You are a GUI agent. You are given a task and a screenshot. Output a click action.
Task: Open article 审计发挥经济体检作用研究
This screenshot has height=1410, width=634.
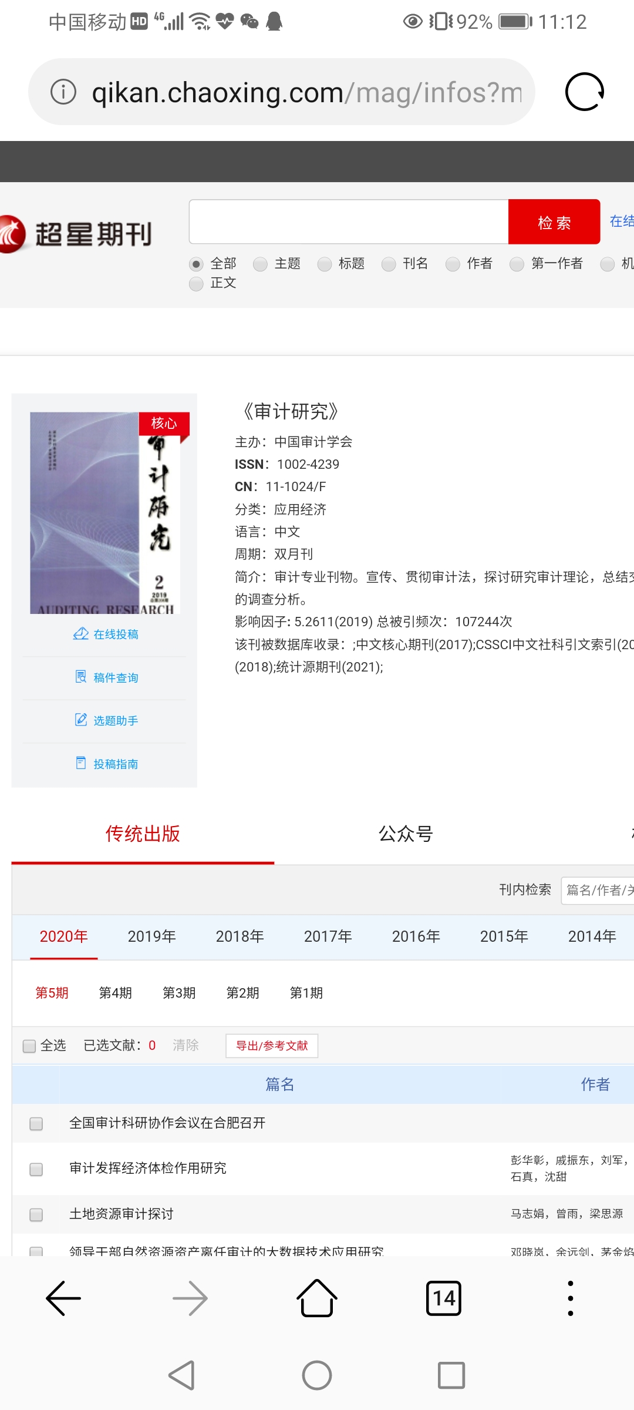[148, 1168]
